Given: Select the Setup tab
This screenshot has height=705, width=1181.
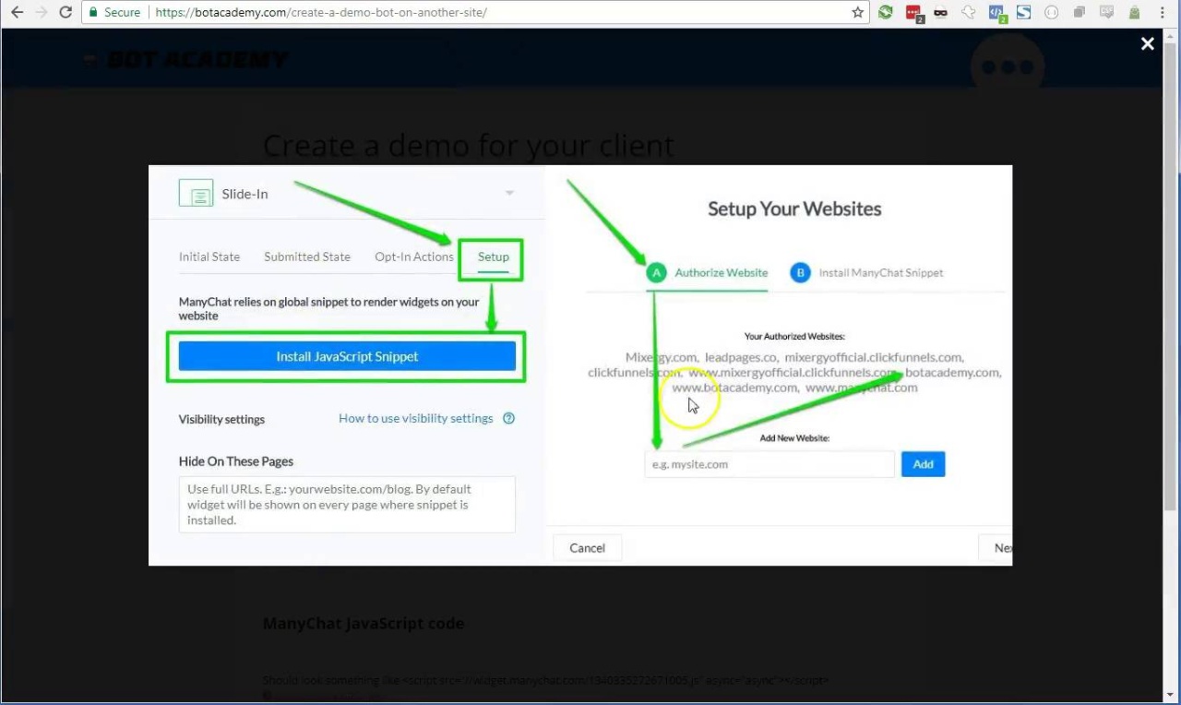Looking at the screenshot, I should coord(493,257).
